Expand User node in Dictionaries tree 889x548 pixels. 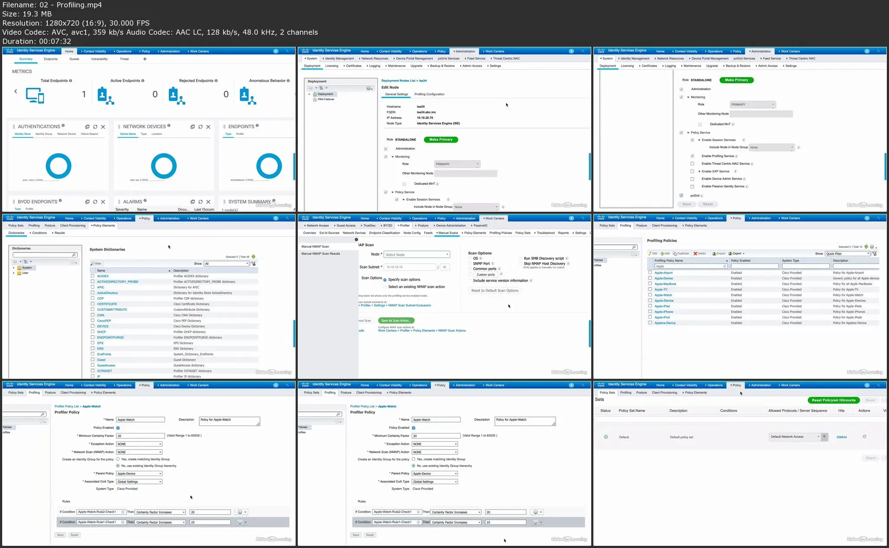[14, 273]
